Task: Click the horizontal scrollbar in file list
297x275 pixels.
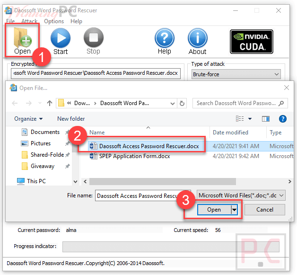Action: point(163,182)
